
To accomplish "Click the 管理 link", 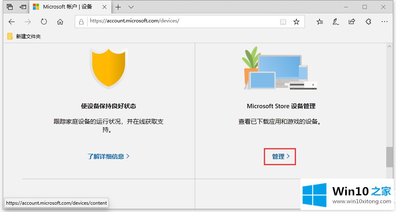I will [281, 156].
